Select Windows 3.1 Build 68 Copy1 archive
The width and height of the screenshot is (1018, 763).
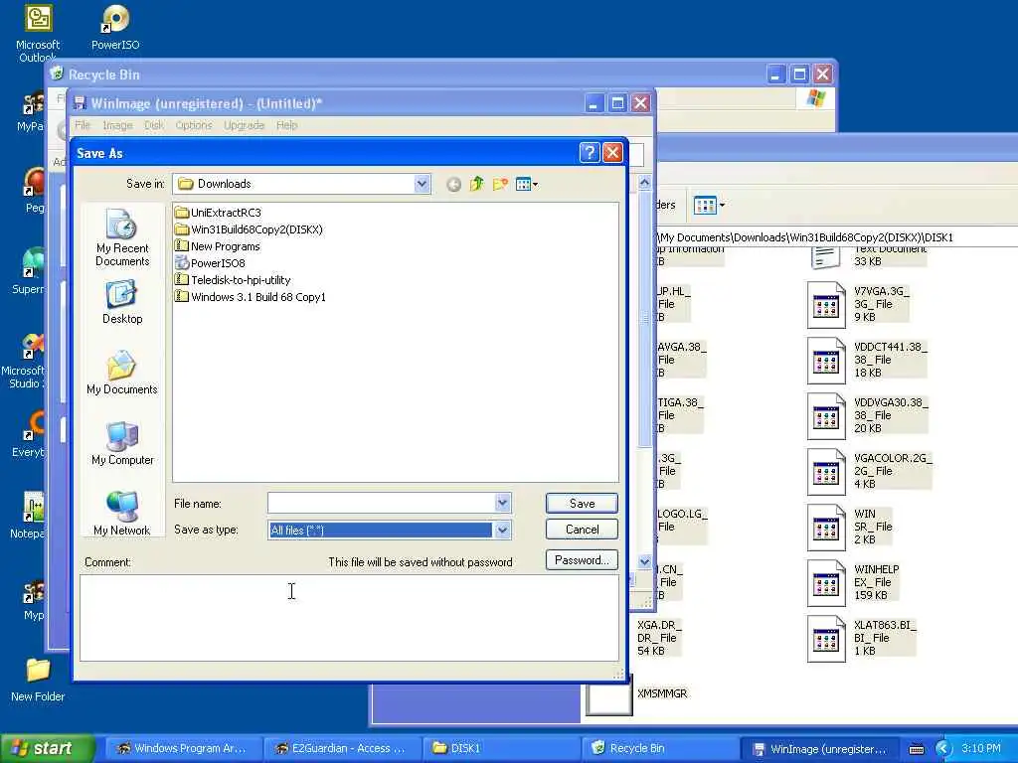click(x=251, y=296)
